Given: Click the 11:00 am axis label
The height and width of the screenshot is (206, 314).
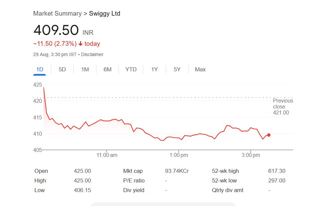Looking at the screenshot, I should [107, 155].
